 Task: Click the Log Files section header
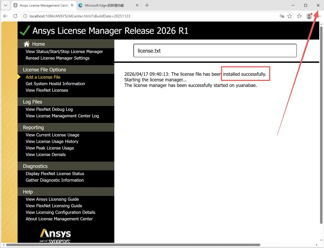32,102
